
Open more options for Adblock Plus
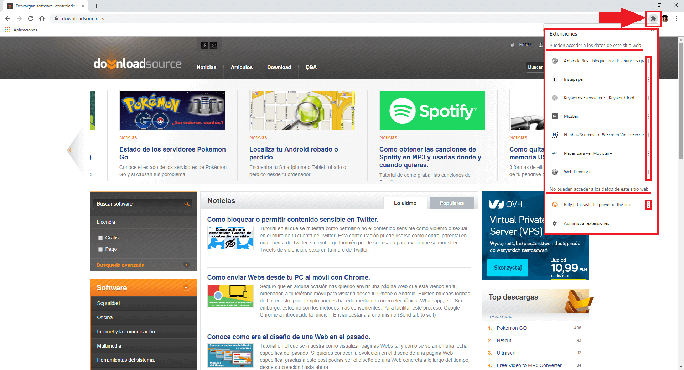pyautogui.click(x=648, y=61)
